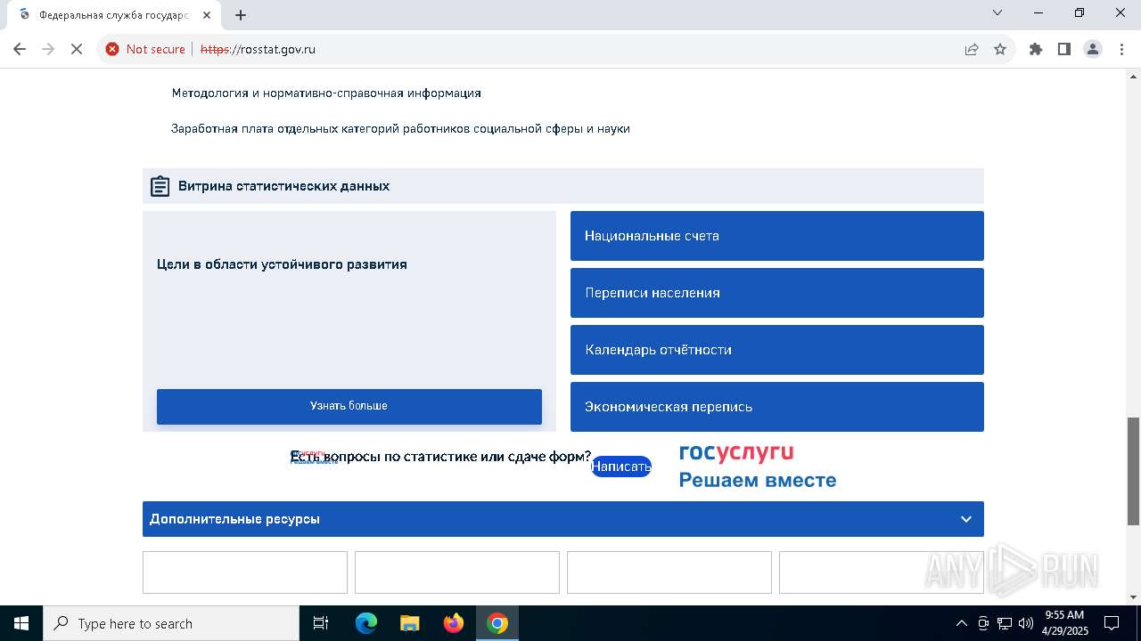The image size is (1141, 641).
Task: Share this page via the share icon
Action: 972,49
